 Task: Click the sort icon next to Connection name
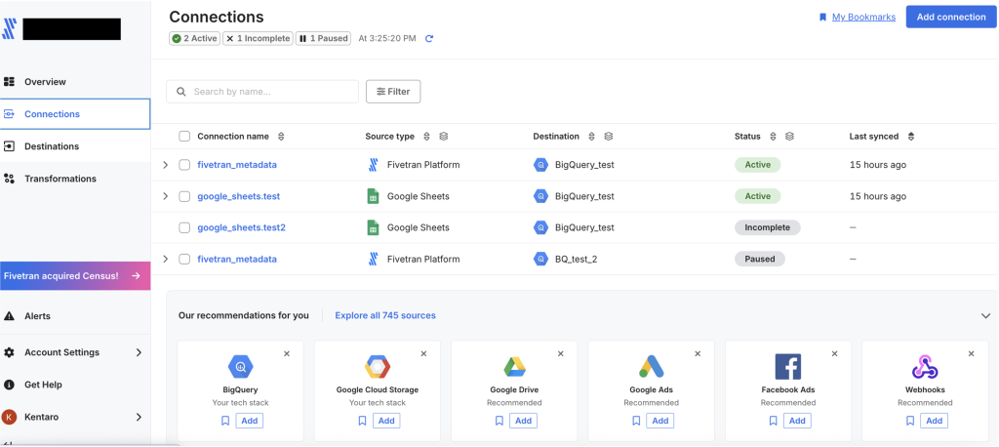tap(282, 137)
